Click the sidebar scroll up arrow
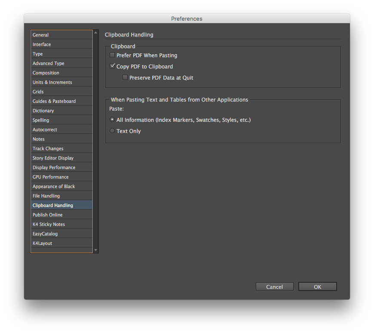Image resolution: width=374 pixels, height=334 pixels. coord(95,32)
